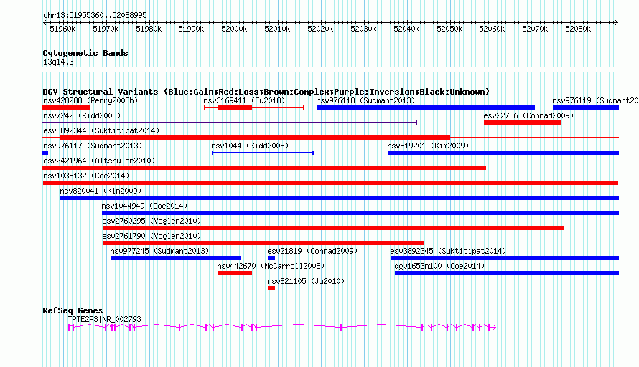Click esv3892344 (Suktitipat2014) label
This screenshot has width=639, height=367.
click(101, 130)
